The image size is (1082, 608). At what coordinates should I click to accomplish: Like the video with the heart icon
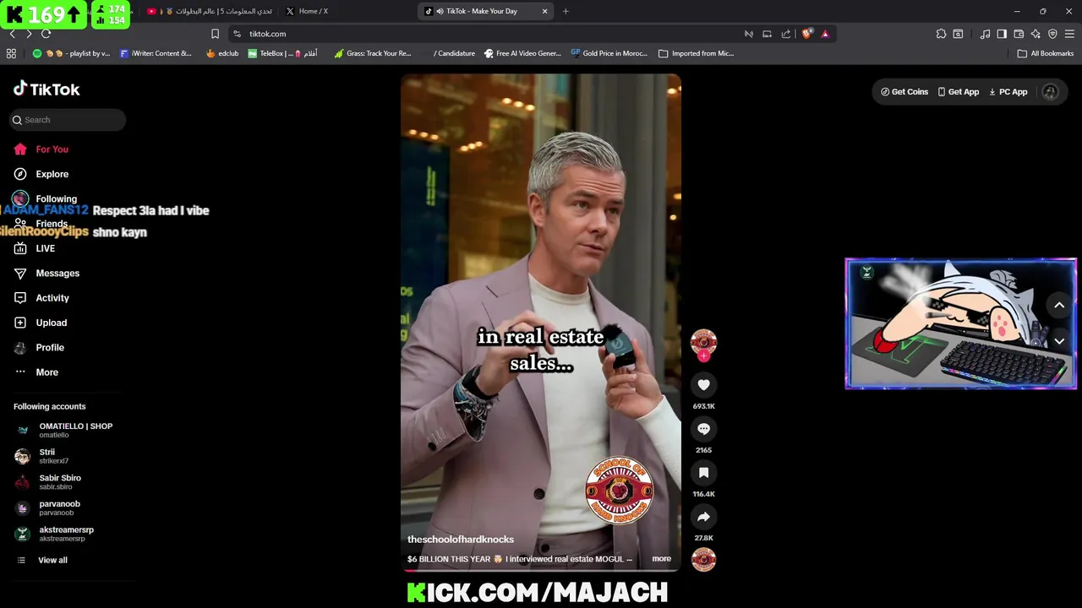point(703,385)
